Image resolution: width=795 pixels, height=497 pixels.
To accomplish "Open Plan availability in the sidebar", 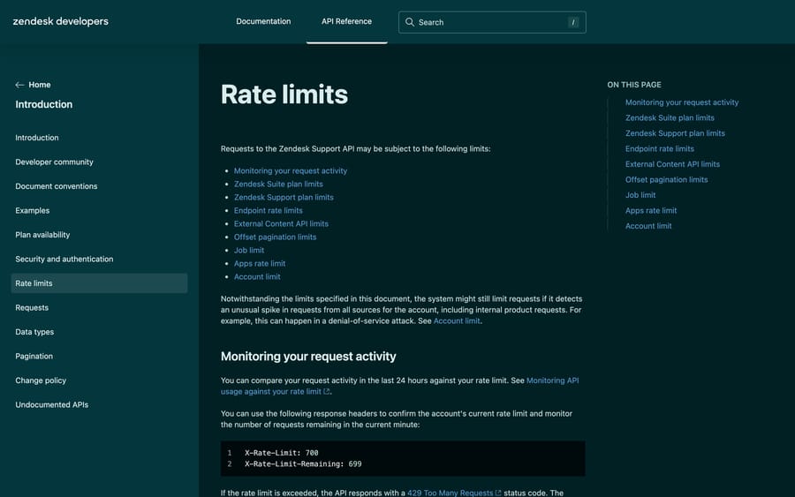I will pyautogui.click(x=42, y=235).
